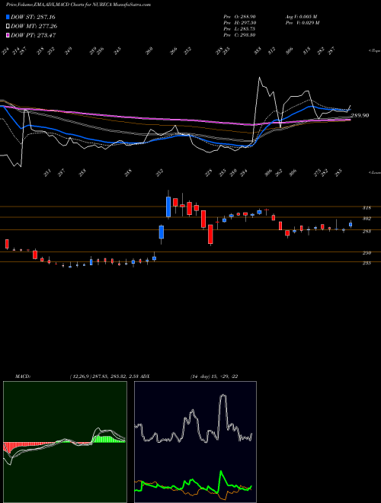Click the magenta DOW PT legend swatch

(x=8, y=35)
